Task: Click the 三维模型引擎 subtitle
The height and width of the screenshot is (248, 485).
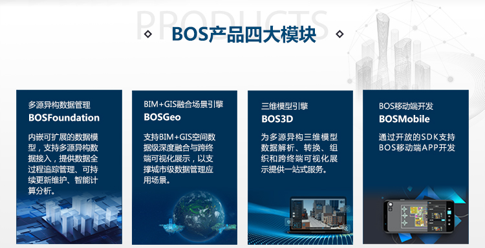Action: (285, 106)
